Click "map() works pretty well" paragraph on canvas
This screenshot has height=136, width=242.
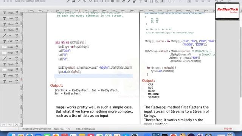[x=94, y=111]
